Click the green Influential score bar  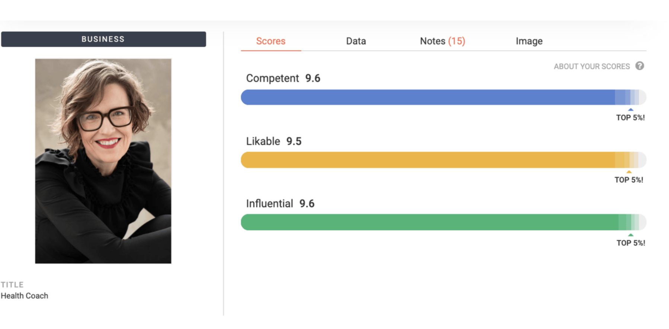tap(444, 222)
